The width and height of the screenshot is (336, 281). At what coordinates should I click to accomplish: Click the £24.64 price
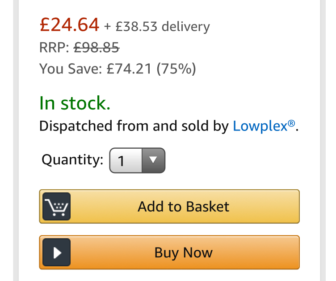[69, 25]
